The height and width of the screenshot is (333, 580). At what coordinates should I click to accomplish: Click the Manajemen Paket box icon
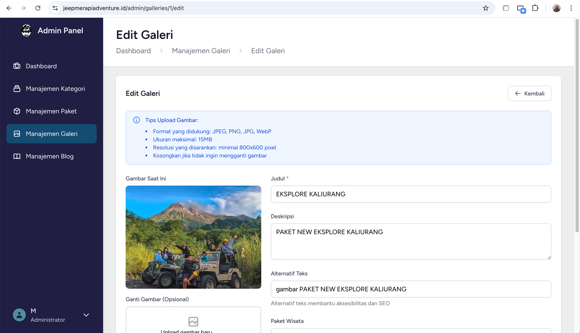point(17,111)
